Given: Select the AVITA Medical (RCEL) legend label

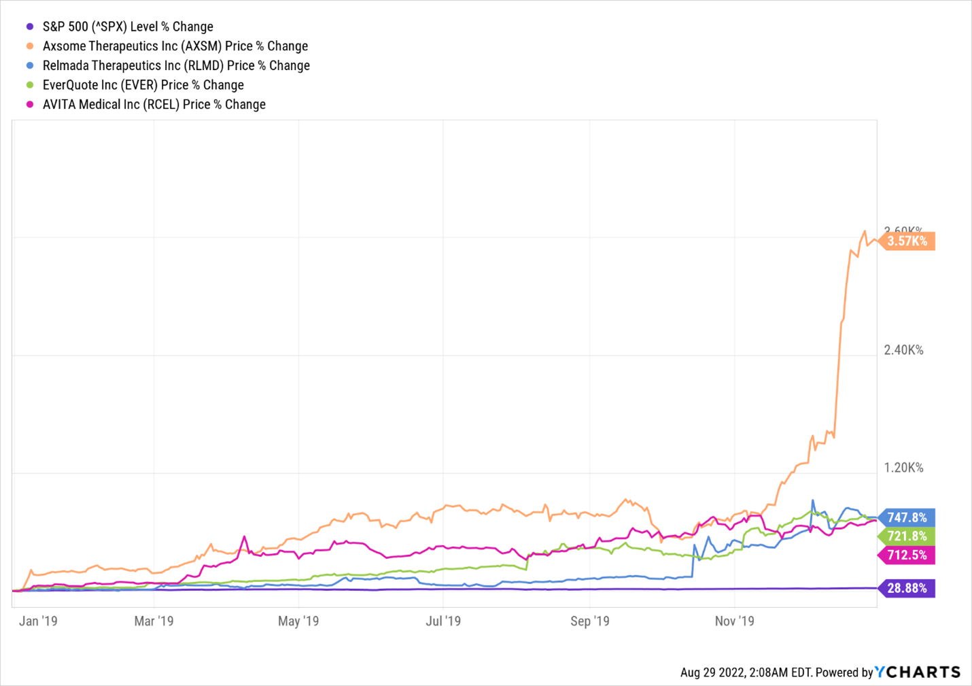Looking at the screenshot, I should click(x=154, y=105).
